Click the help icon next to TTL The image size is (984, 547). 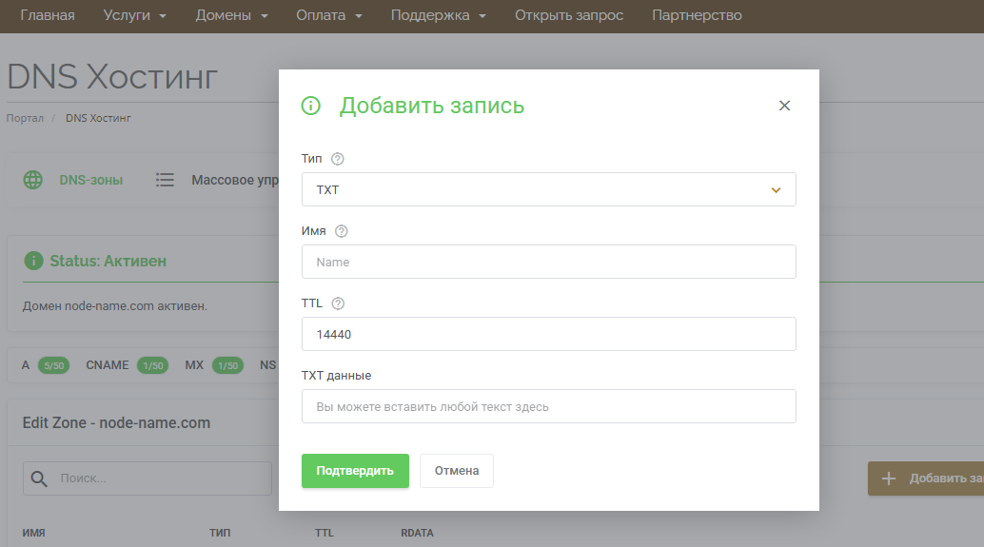tap(338, 303)
